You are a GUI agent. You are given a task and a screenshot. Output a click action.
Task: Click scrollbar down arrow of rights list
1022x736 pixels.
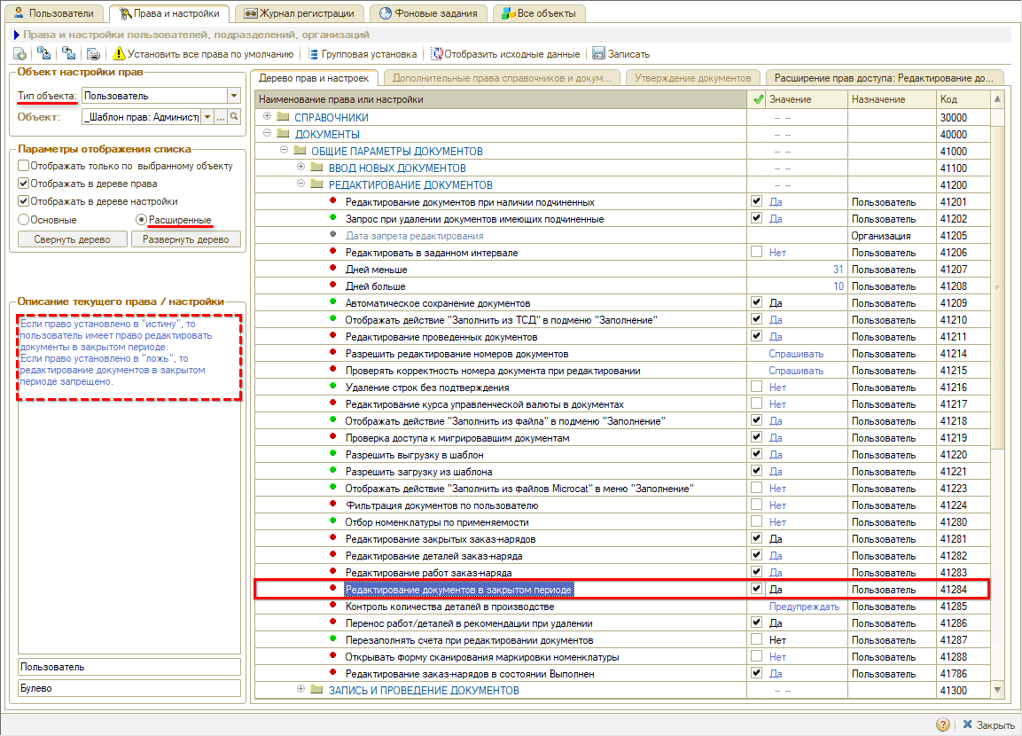point(997,690)
